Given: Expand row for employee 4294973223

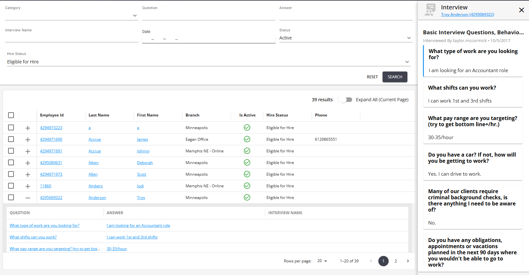Looking at the screenshot, I should pos(28,128).
